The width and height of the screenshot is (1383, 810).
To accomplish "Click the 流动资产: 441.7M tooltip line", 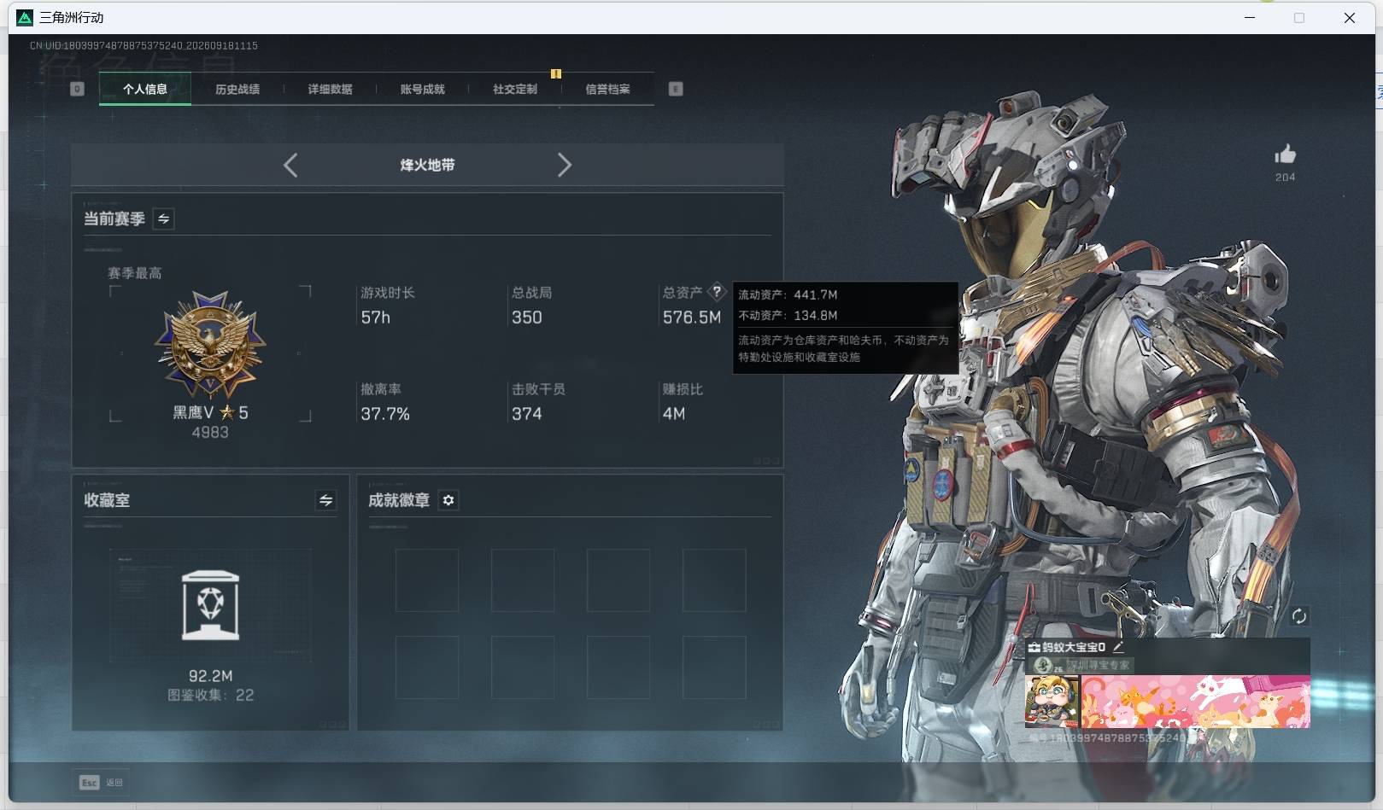I will click(788, 294).
